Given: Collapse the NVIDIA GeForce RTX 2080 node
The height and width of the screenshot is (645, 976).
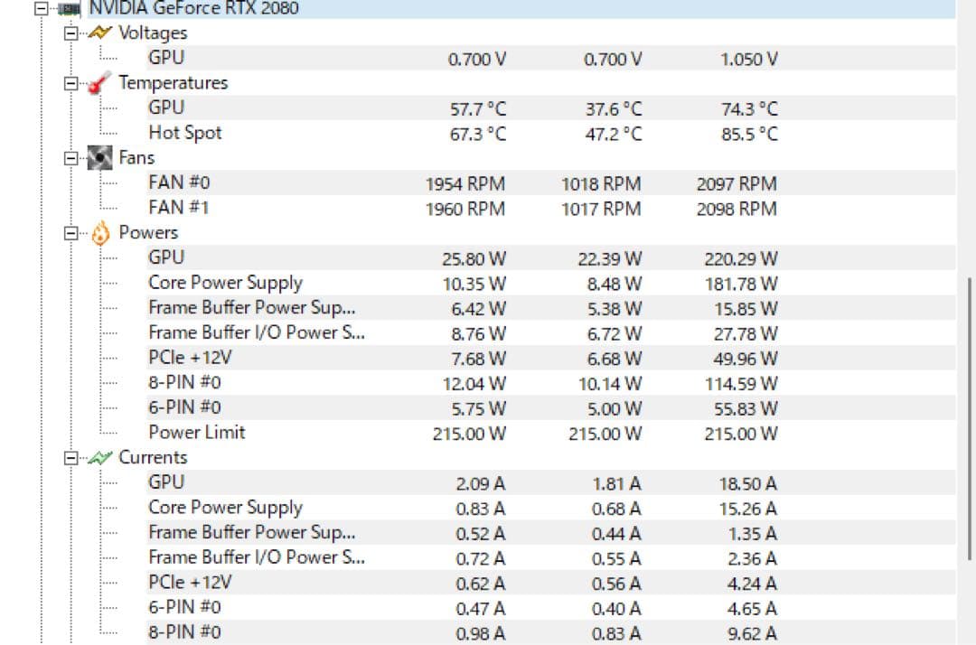Looking at the screenshot, I should [x=41, y=9].
